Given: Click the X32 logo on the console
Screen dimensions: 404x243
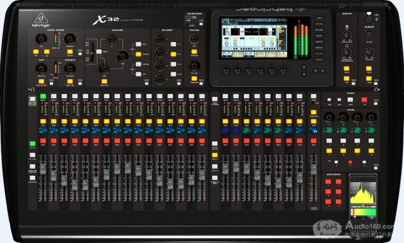Looking at the screenshot, I should pos(105,20).
